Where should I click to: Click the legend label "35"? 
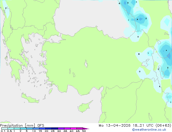coord(65,131)
